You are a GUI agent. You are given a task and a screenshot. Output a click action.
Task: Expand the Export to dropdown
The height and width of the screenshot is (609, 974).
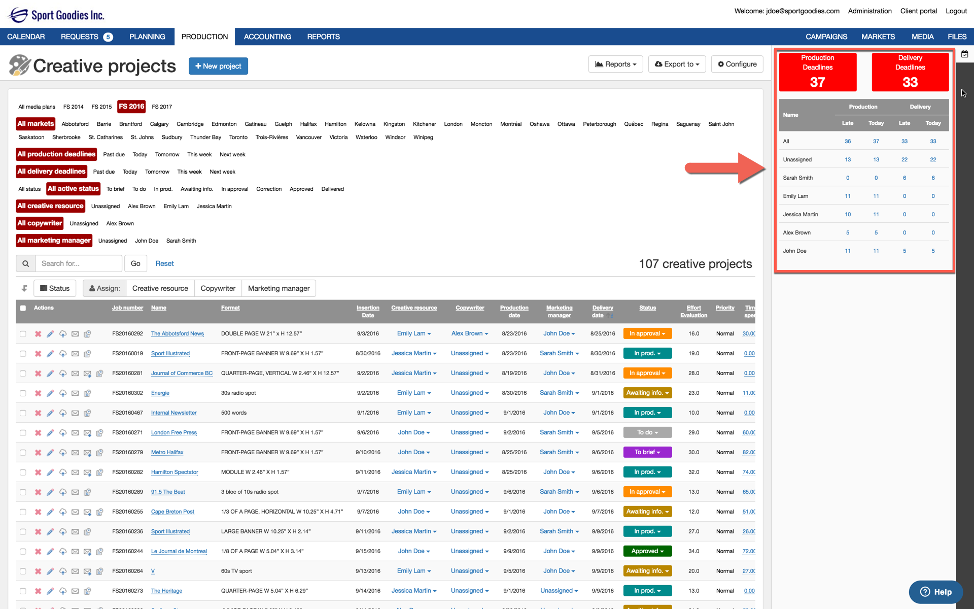(x=677, y=64)
